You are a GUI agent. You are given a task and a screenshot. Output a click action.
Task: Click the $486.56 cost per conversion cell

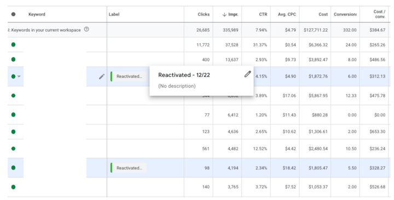378,60
